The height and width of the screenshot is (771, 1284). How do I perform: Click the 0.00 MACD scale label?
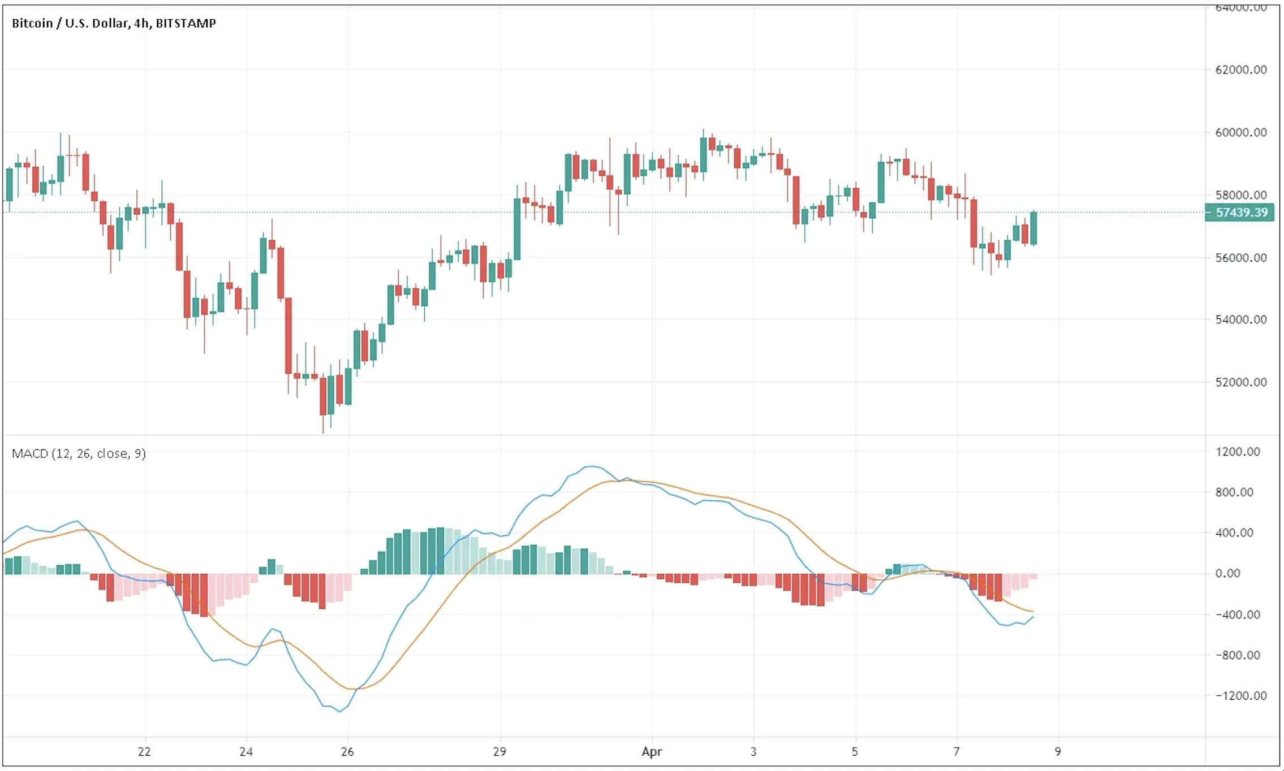pyautogui.click(x=1227, y=573)
